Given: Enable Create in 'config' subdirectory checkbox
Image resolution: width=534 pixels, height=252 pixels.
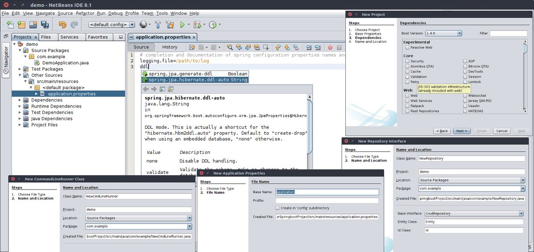Looking at the screenshot, I should tap(278, 208).
